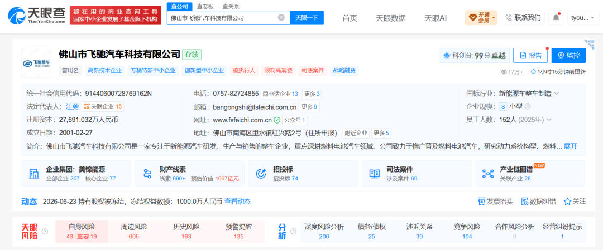This screenshot has width=603, height=250.
Task: Click the 同电话企业 13 tag
Action: [x=280, y=94]
